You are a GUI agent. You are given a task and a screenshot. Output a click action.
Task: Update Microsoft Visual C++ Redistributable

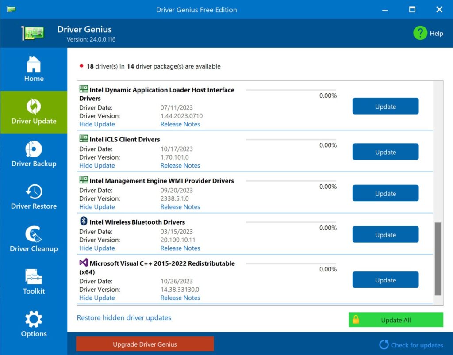(x=385, y=280)
